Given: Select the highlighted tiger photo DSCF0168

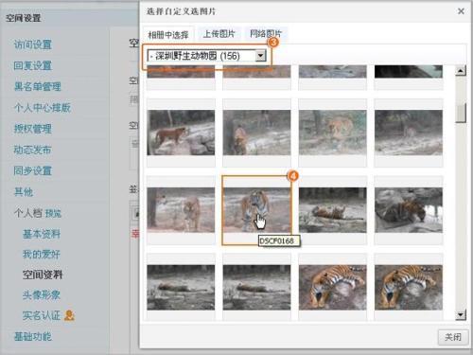Looking at the screenshot, I should pos(256,210).
